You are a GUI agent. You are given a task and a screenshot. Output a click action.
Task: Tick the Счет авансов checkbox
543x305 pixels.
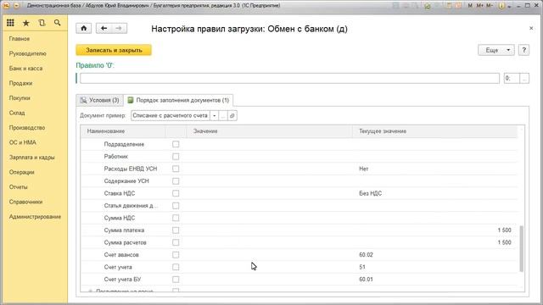(x=176, y=255)
